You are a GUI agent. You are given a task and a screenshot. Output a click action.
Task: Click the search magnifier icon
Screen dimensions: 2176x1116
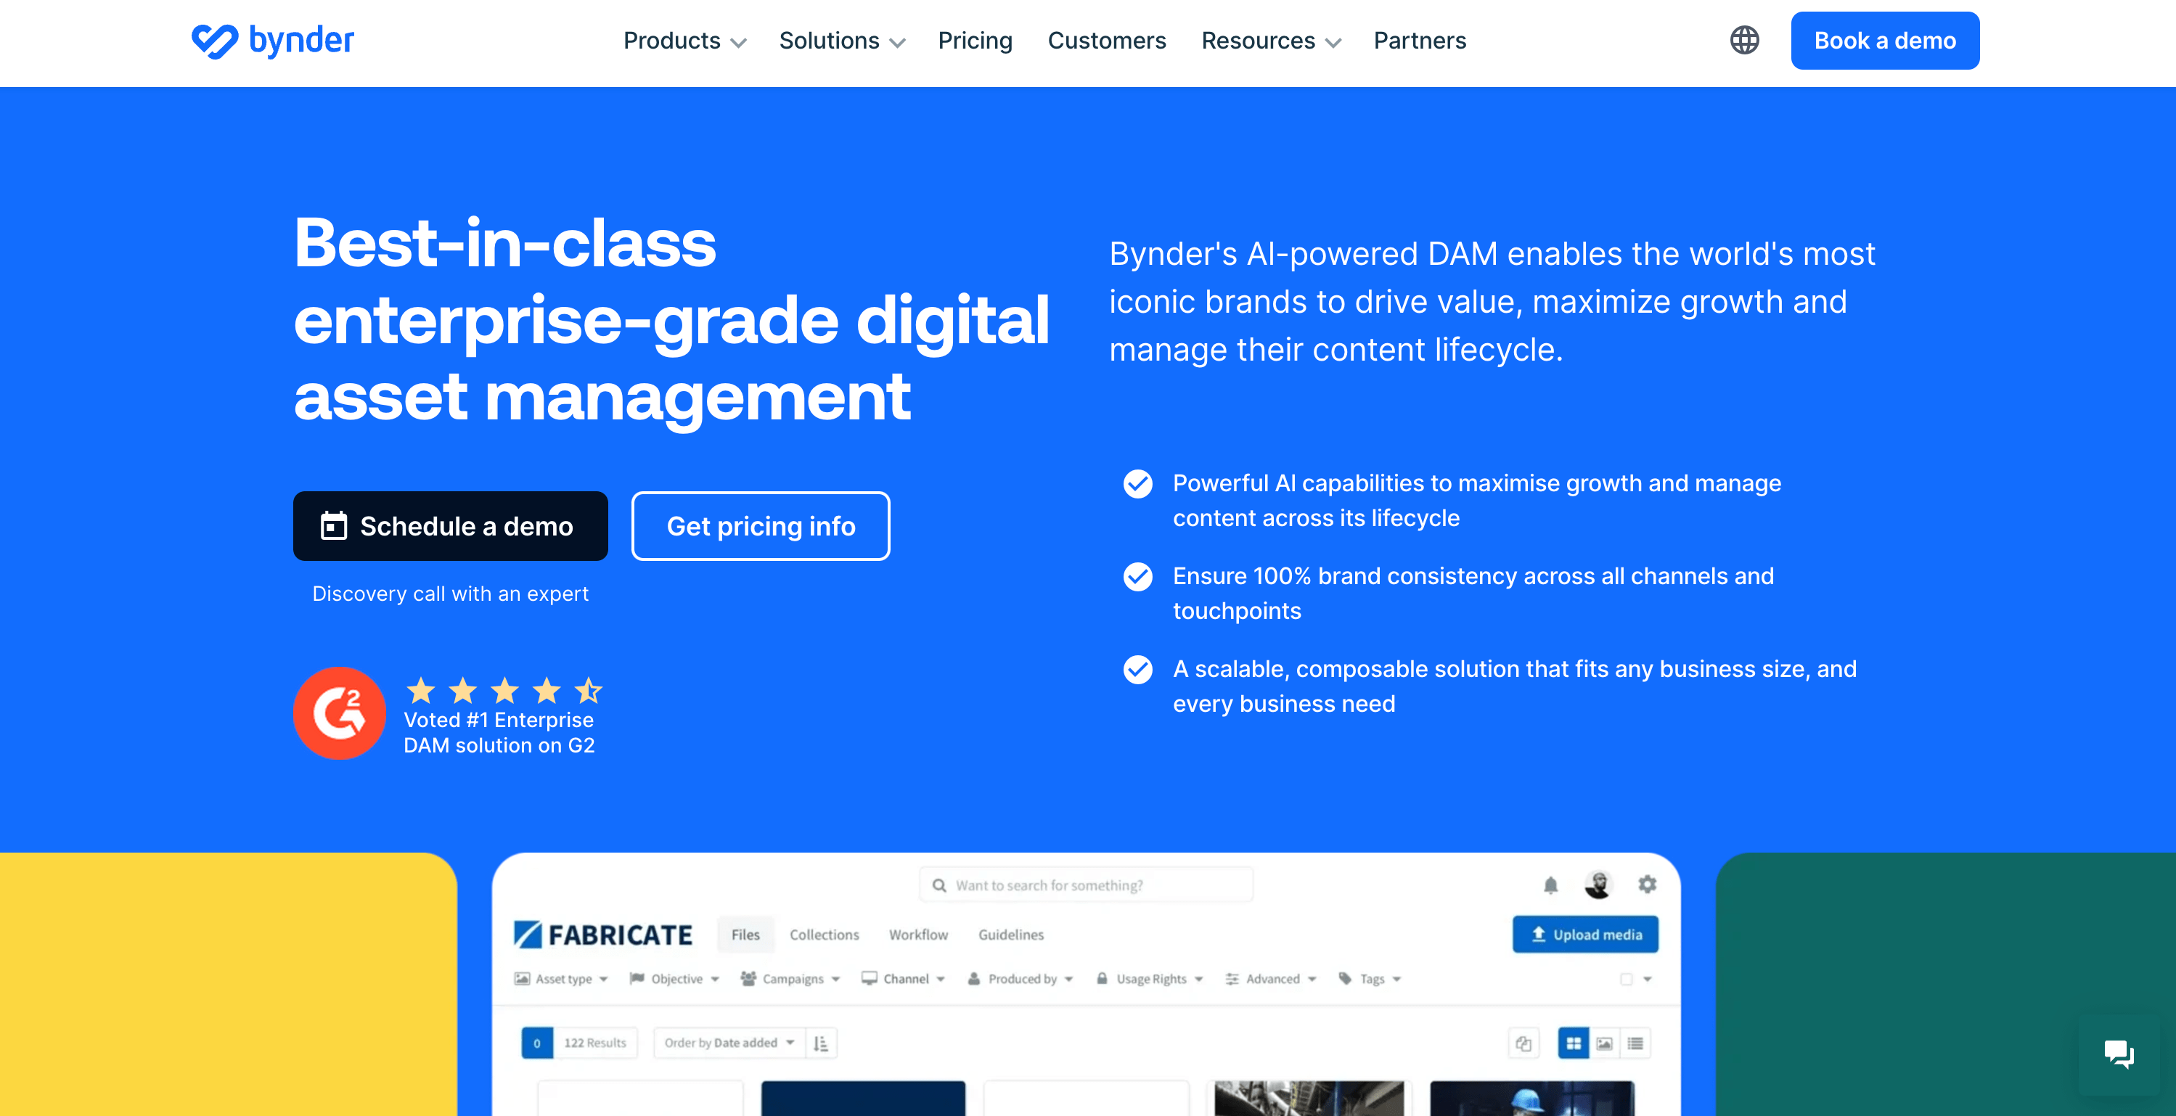938,885
